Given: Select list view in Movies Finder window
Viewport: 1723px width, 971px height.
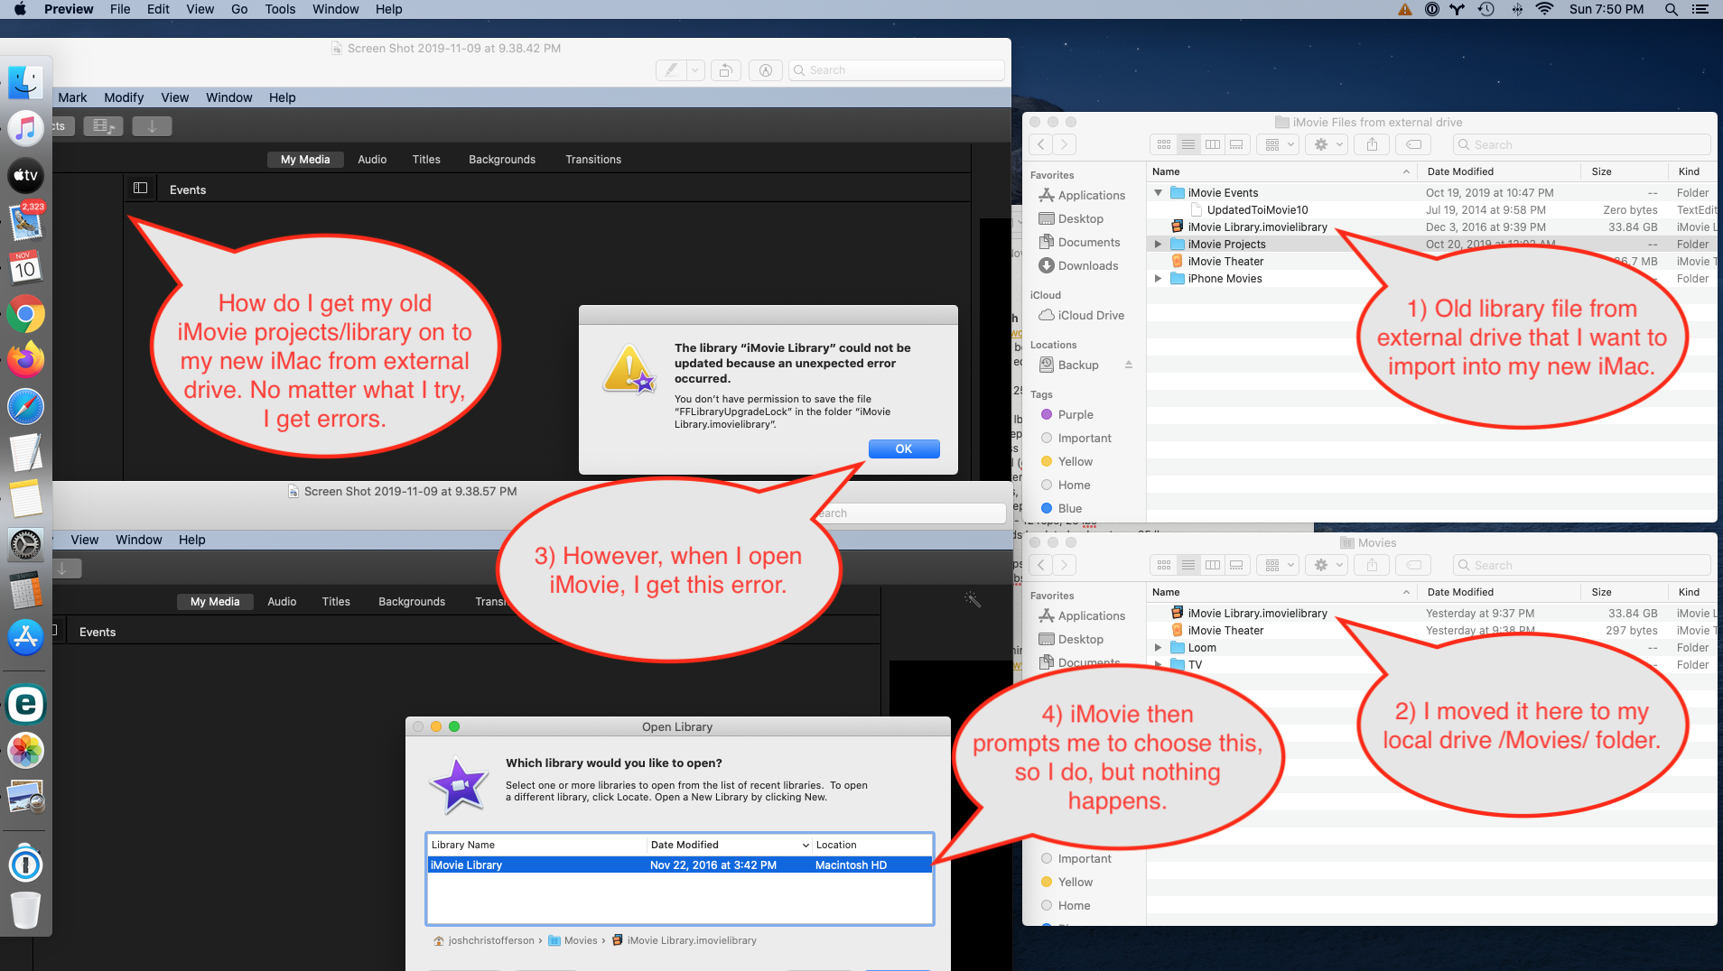Looking at the screenshot, I should (x=1188, y=565).
